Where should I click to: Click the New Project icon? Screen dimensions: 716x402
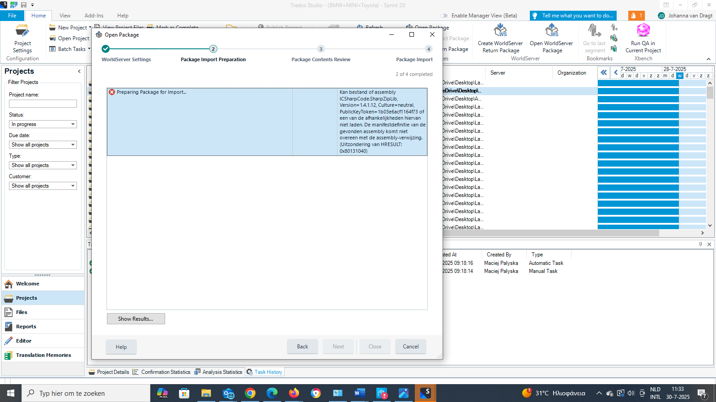(x=52, y=27)
